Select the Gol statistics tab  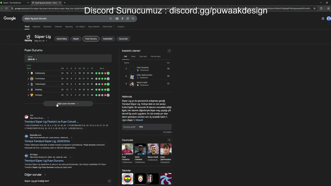(x=125, y=56)
